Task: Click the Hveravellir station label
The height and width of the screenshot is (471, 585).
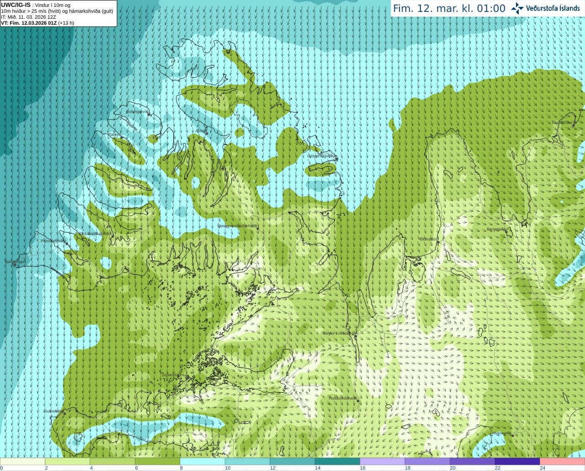Action: [501, 433]
